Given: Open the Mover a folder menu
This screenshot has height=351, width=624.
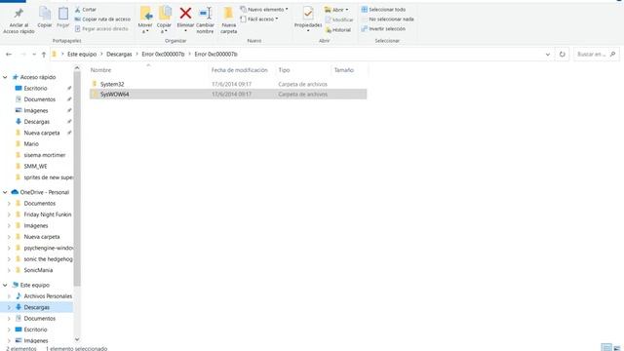Looking at the screenshot, I should click(x=145, y=19).
